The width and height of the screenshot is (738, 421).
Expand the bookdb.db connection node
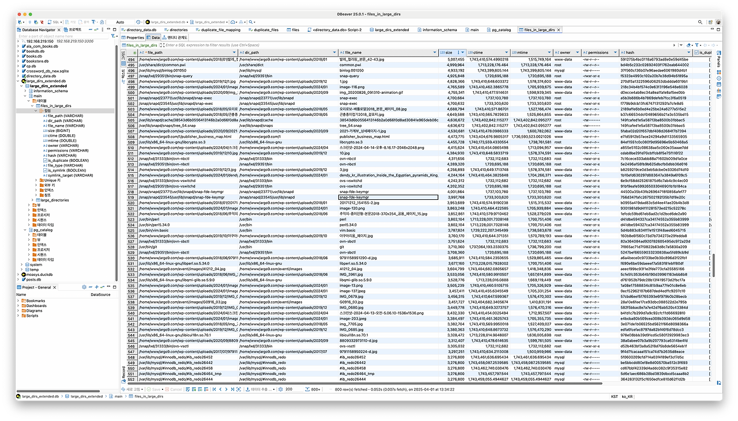click(x=18, y=51)
